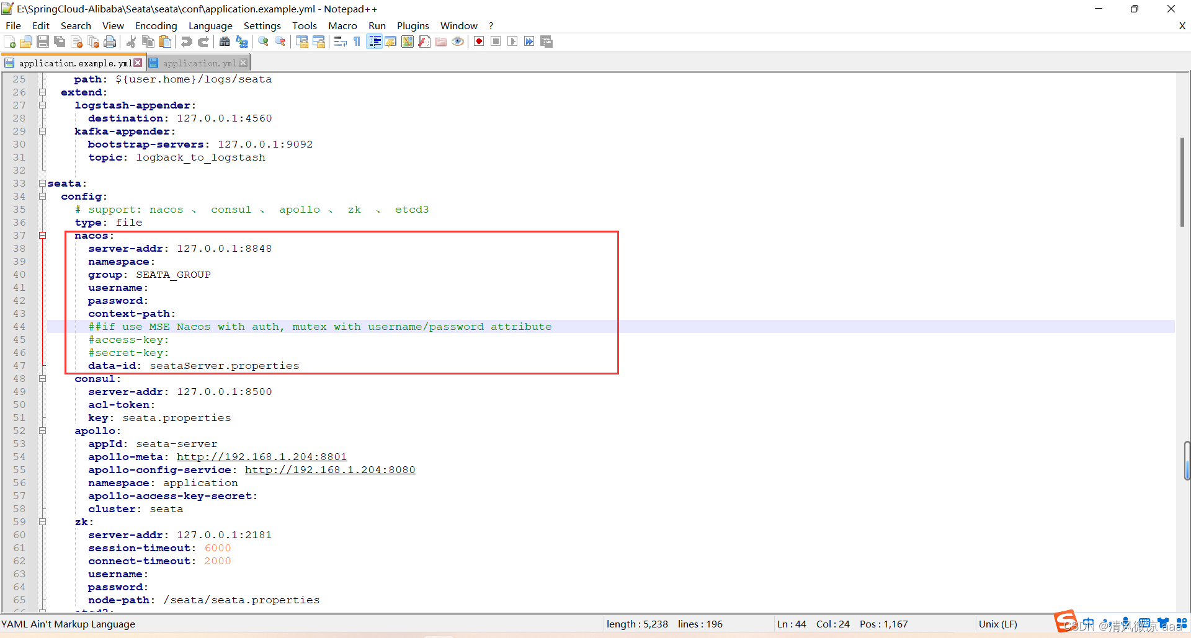This screenshot has width=1191, height=638.
Task: Print the document using printer icon
Action: pos(110,42)
